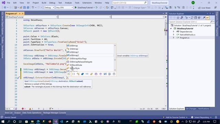Select SKBitmapAllocFlags in the completion list
This screenshot has width=220, height=124.
tap(90, 59)
